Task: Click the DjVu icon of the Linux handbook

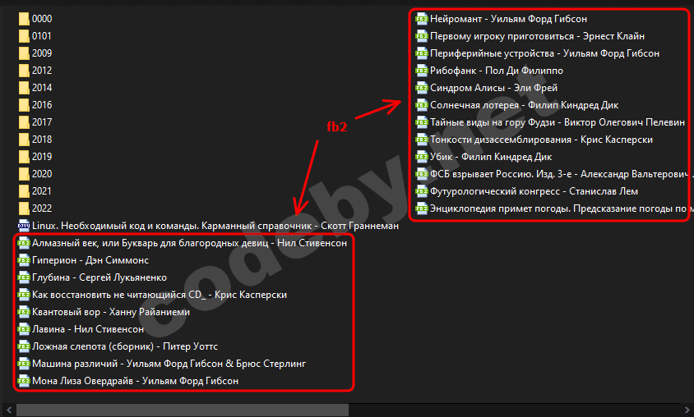Action: [24, 226]
